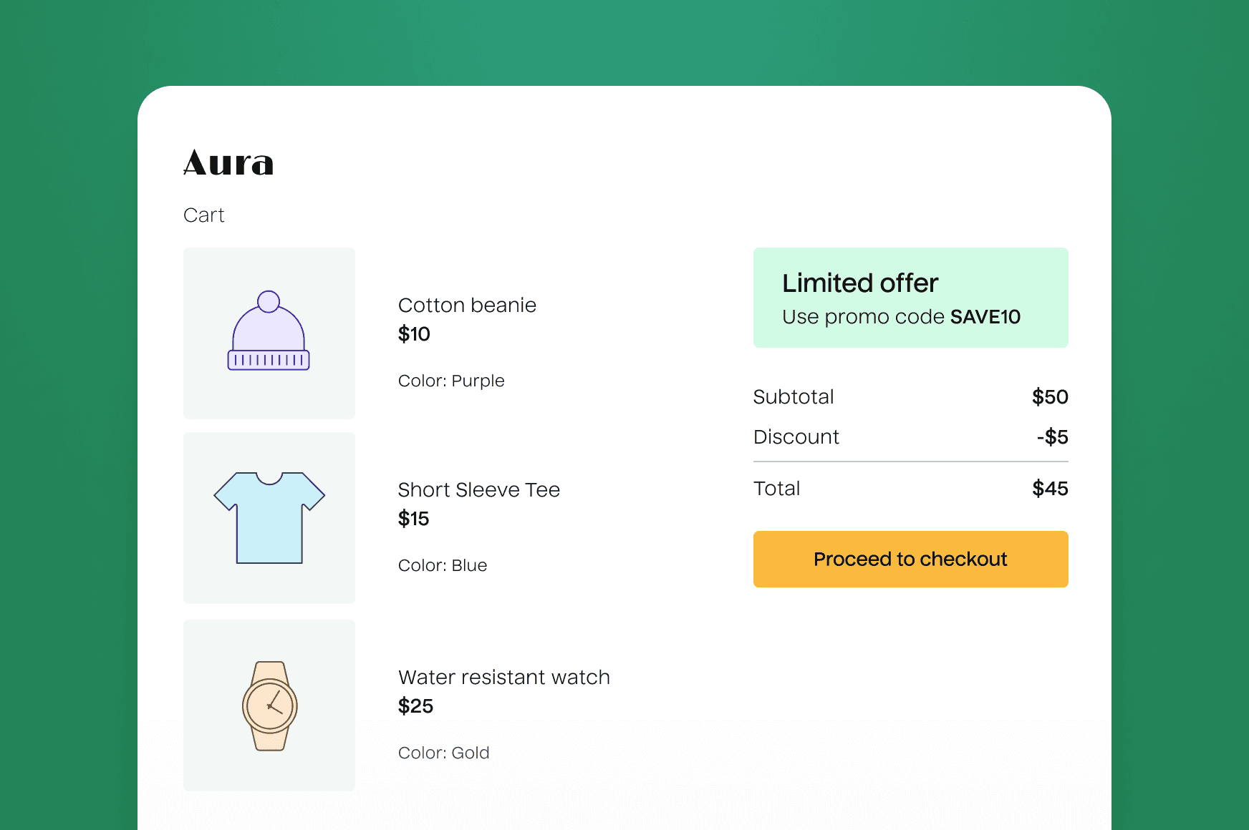Select the SAVE10 promo code
Image resolution: width=1249 pixels, height=830 pixels.
(x=985, y=316)
